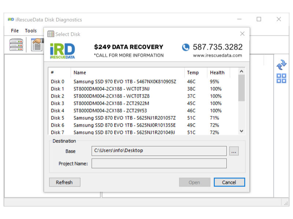
Task: Close the Select Disk dialog
Action: tap(242, 34)
